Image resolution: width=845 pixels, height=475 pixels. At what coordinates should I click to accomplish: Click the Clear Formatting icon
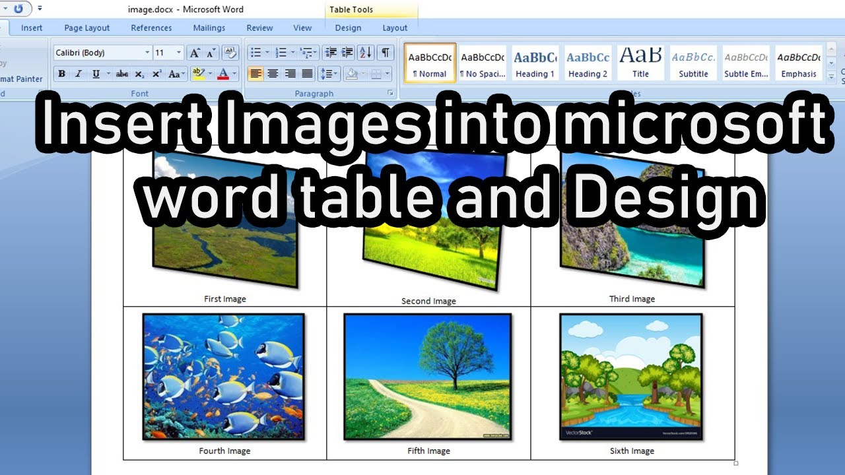(230, 53)
